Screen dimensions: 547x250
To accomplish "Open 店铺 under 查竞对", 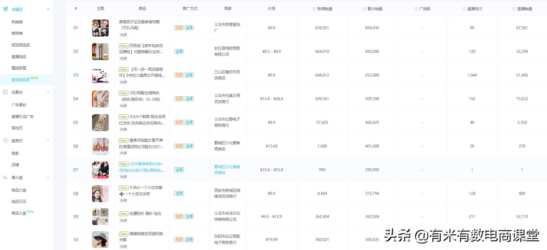I will pyautogui.click(x=15, y=165).
